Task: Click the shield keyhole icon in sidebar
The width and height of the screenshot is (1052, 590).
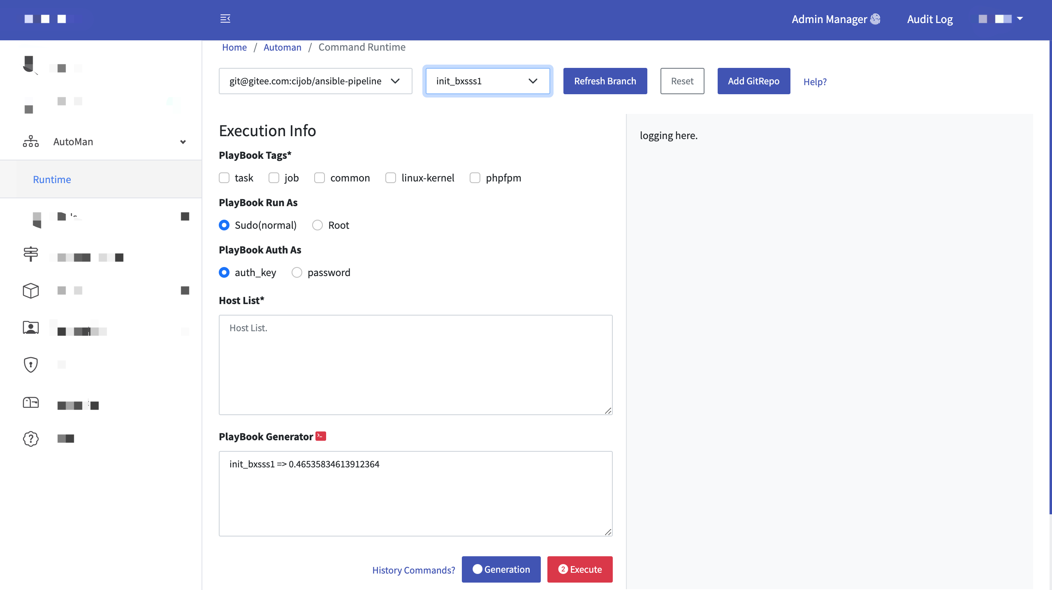Action: coord(31,365)
